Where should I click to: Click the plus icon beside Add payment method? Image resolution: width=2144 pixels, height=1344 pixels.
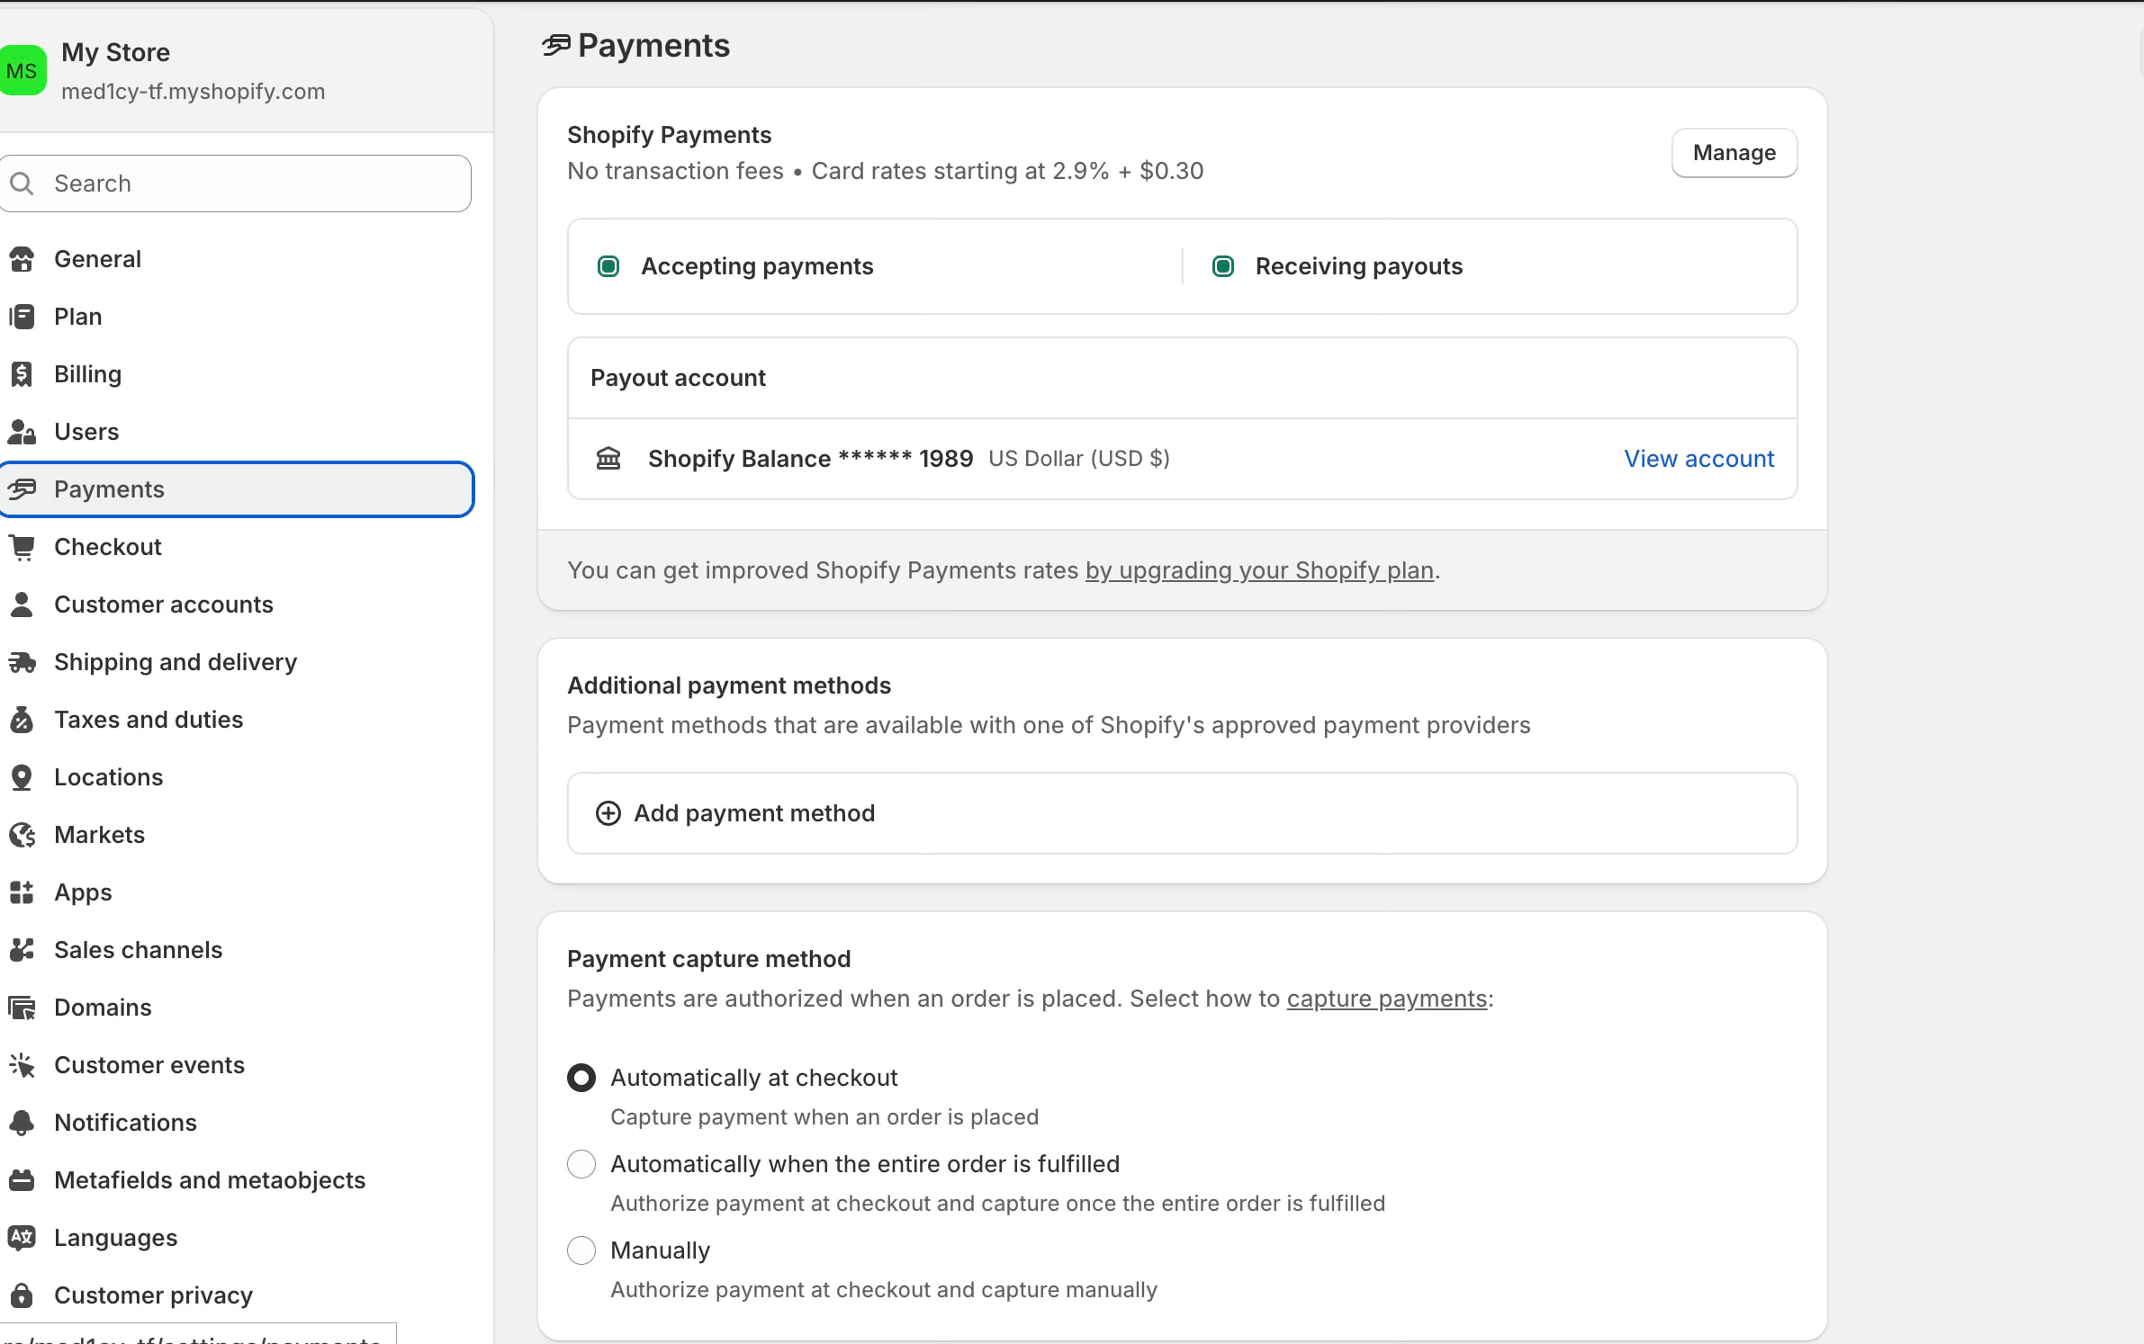608,813
